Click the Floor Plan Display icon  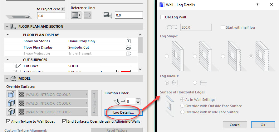click(x=128, y=47)
